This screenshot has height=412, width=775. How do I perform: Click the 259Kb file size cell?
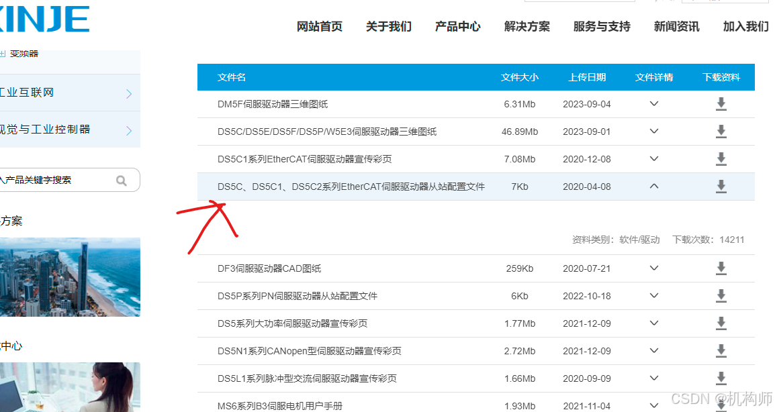[520, 268]
